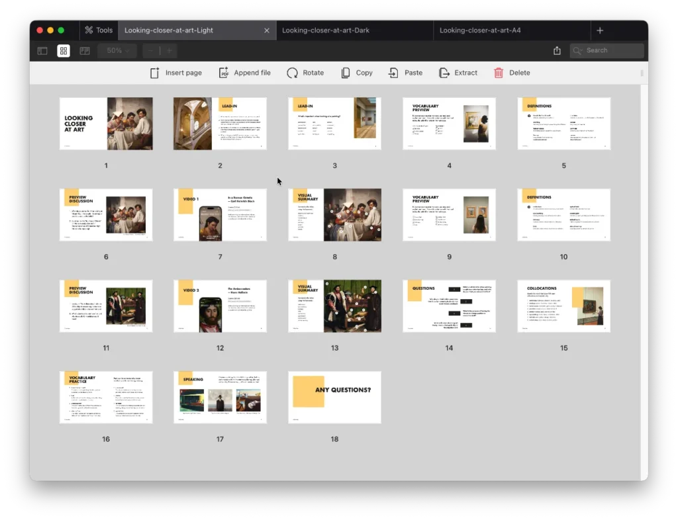
Task: Click the zoom in plus button
Action: tap(169, 51)
